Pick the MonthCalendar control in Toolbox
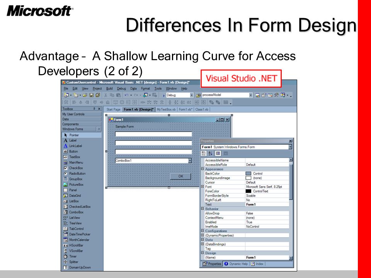371x278 pixels. 76,240
